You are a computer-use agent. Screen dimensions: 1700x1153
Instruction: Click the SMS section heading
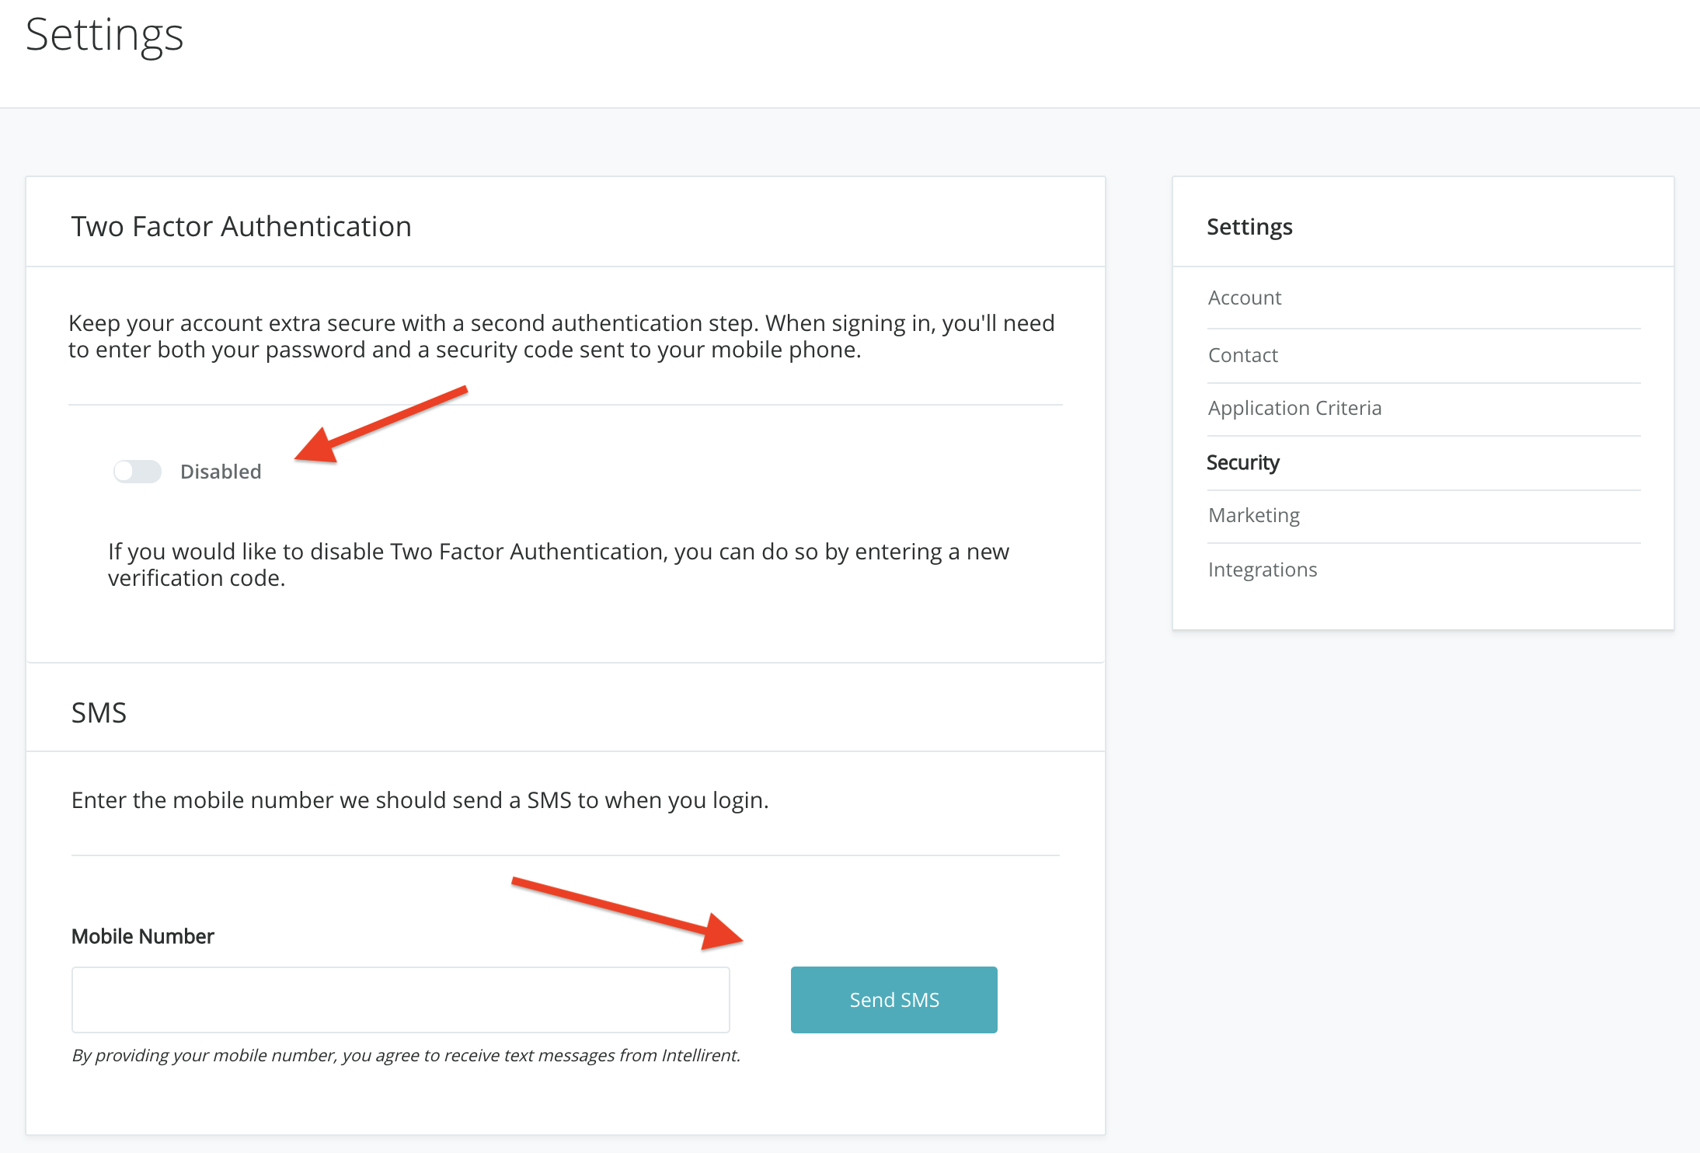click(99, 712)
